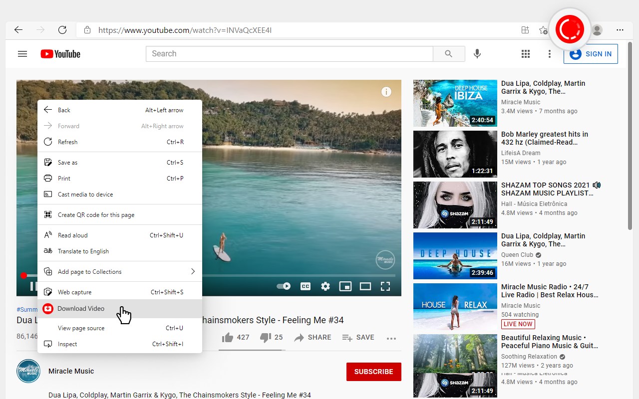This screenshot has width=639, height=399.
Task: Choose Read aloud in the context menu
Action: (x=120, y=235)
